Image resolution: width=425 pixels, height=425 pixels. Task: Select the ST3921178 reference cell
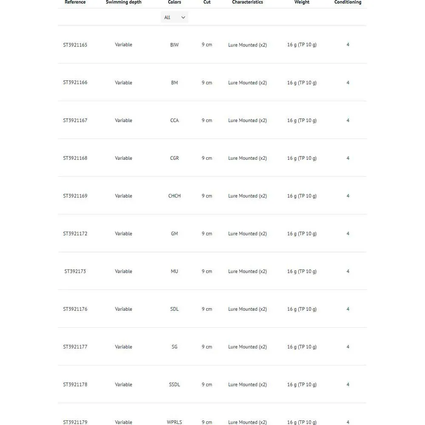point(75,385)
